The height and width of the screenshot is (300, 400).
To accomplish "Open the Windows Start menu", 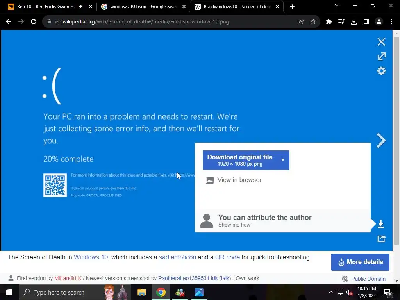I will tap(9, 292).
